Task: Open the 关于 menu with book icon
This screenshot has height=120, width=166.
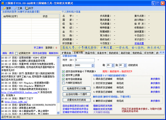Action: (x=29, y=8)
